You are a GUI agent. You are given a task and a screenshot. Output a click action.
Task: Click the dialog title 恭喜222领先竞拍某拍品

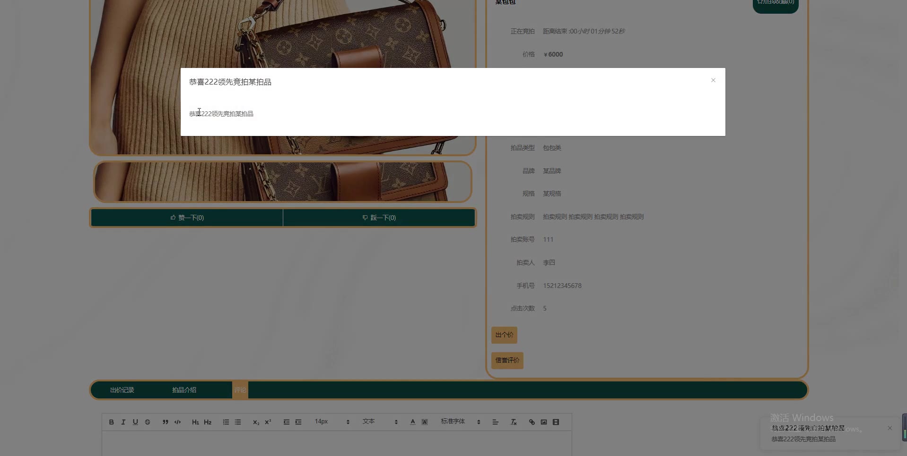[230, 82]
